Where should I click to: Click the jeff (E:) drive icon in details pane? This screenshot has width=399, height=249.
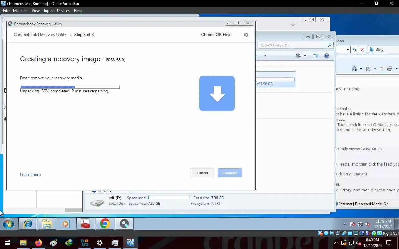point(97,203)
